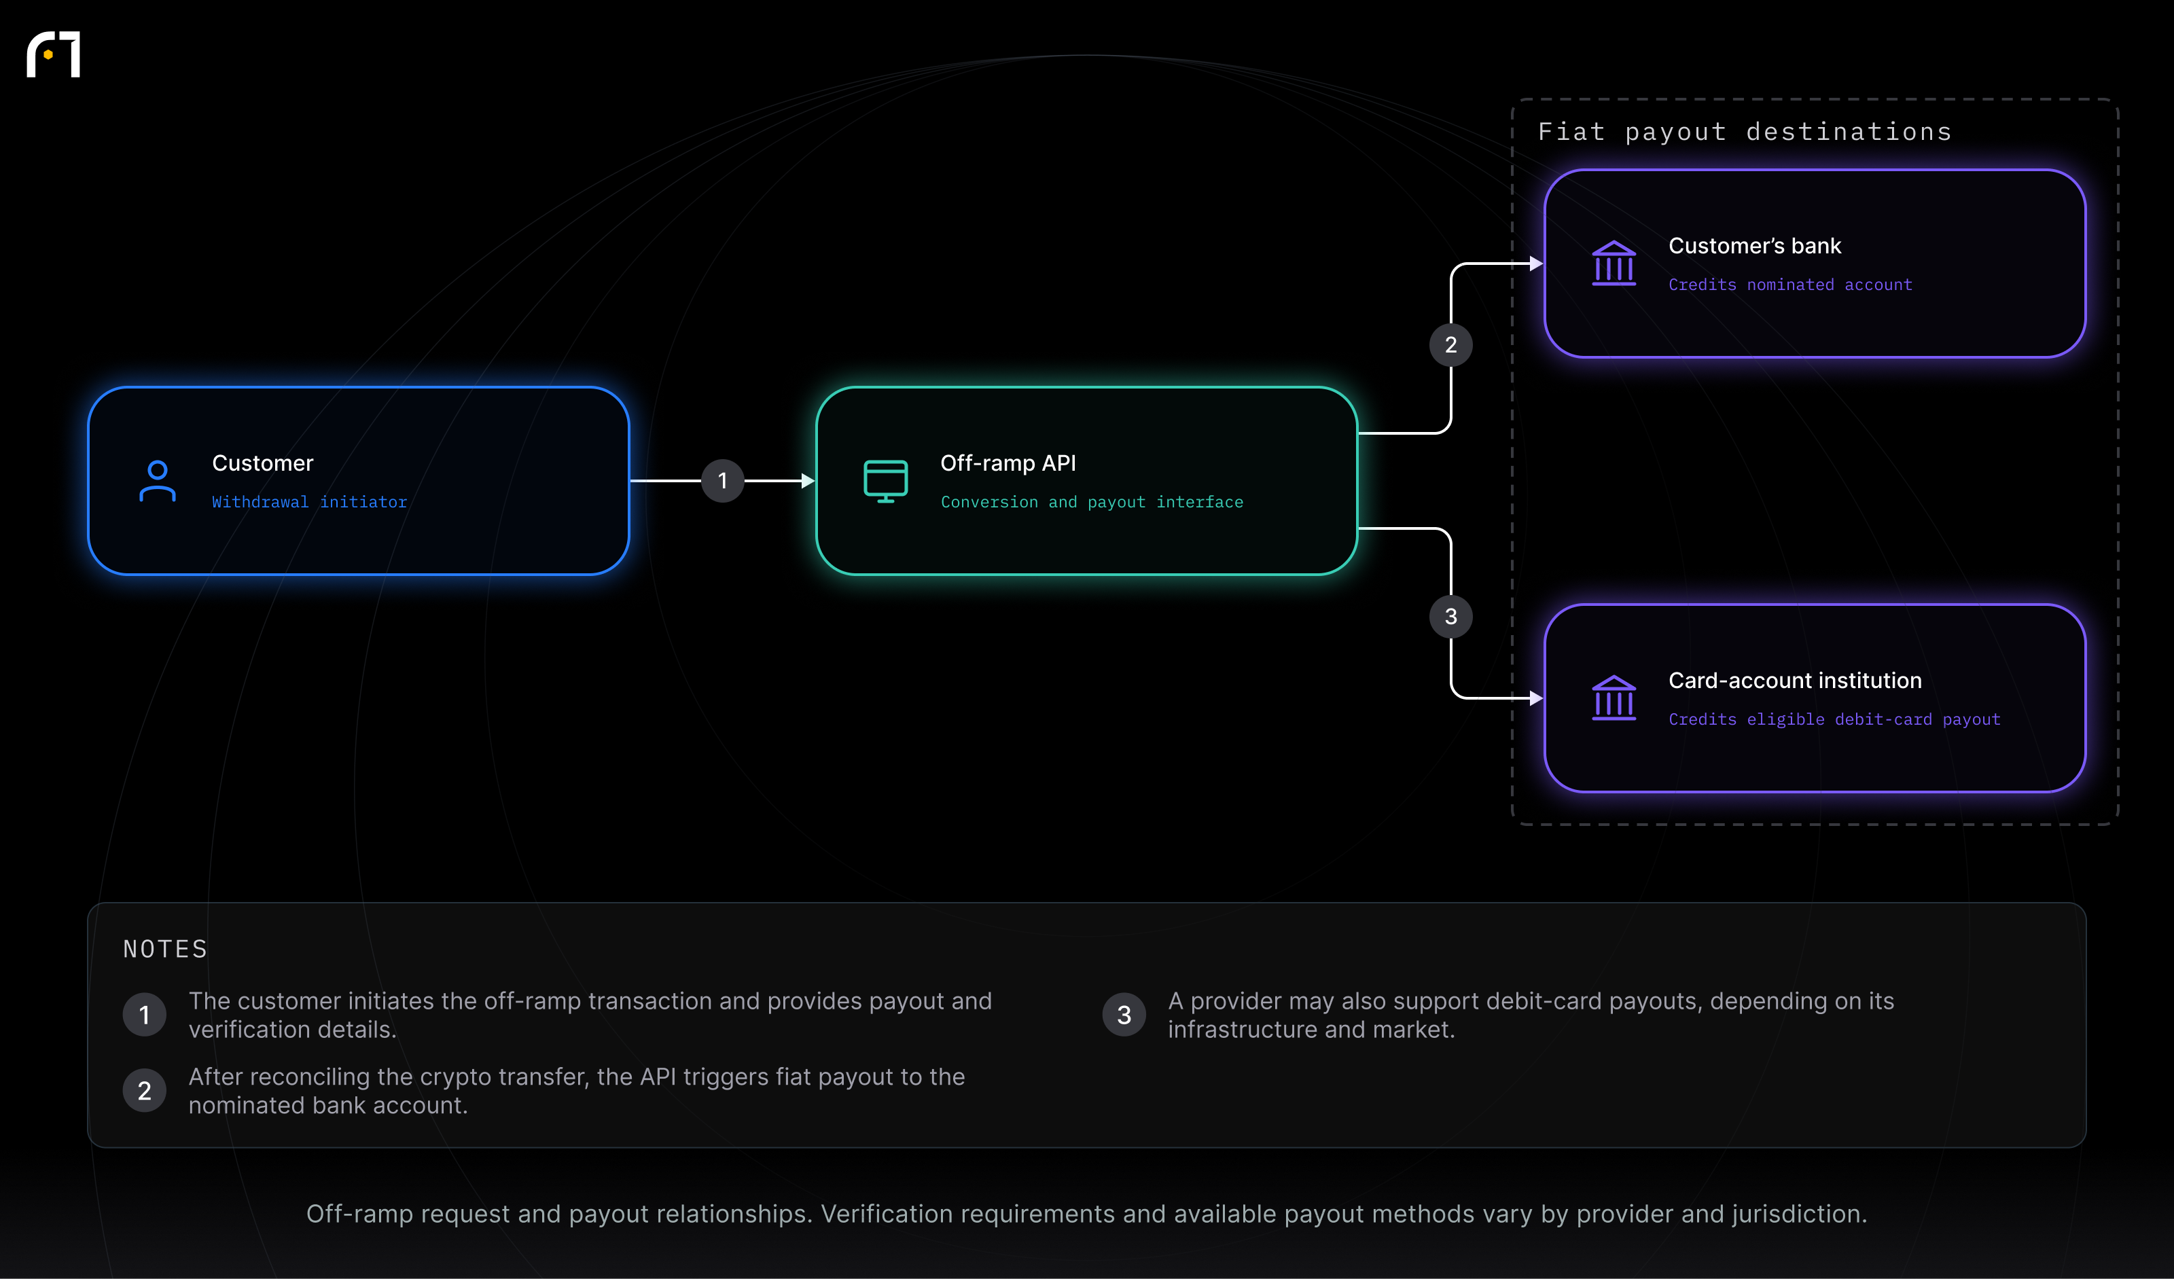Click 'Credits eligible debit-card payout' text
Viewport: 2174px width, 1279px height.
tap(1834, 719)
